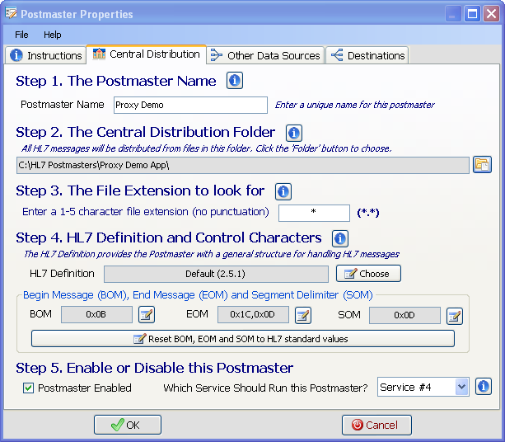This screenshot has width=505, height=442.
Task: Go to the Destinations tab
Action: pyautogui.click(x=367, y=55)
